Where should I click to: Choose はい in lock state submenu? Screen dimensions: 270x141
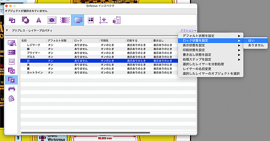[251, 40]
